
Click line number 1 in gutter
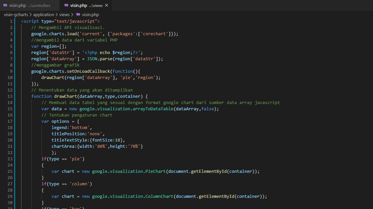tap(11, 21)
